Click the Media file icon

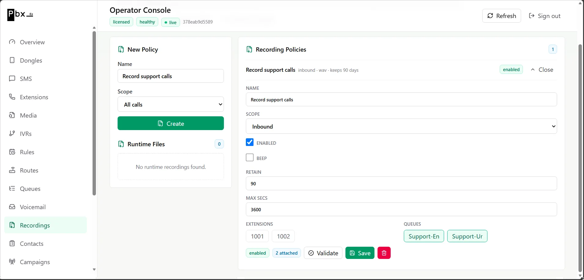[x=12, y=115]
